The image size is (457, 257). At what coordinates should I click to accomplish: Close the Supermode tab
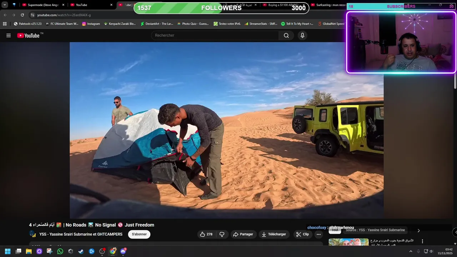(63, 5)
